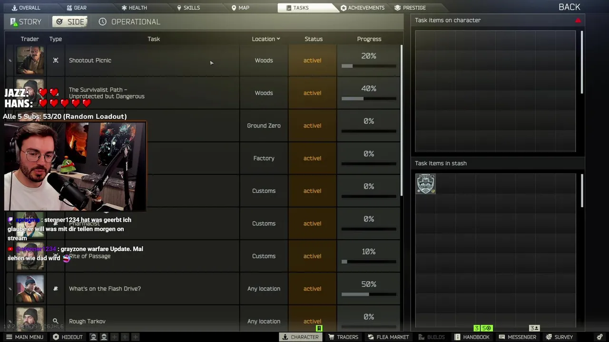Click first empty group plus slot

[114, 337]
